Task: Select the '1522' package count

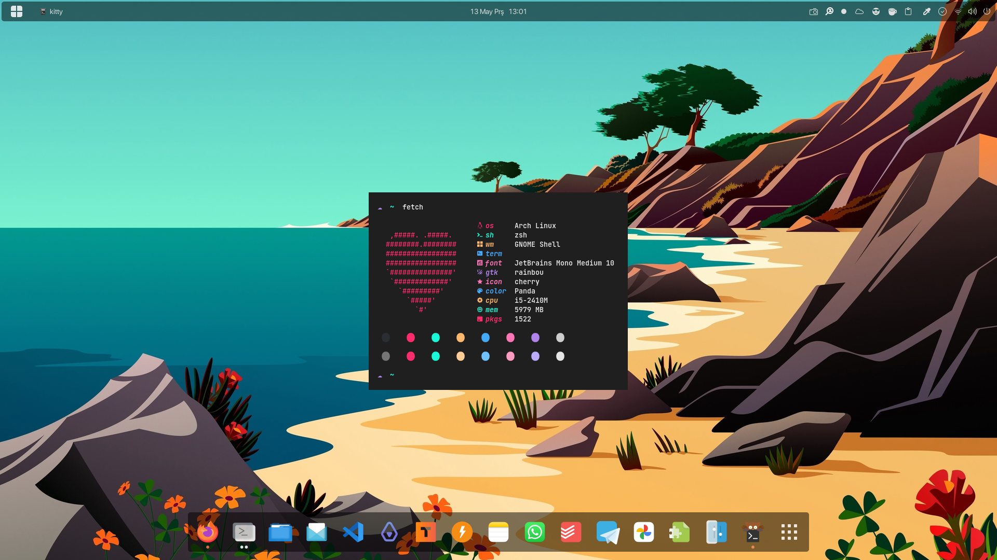Action: (x=523, y=319)
